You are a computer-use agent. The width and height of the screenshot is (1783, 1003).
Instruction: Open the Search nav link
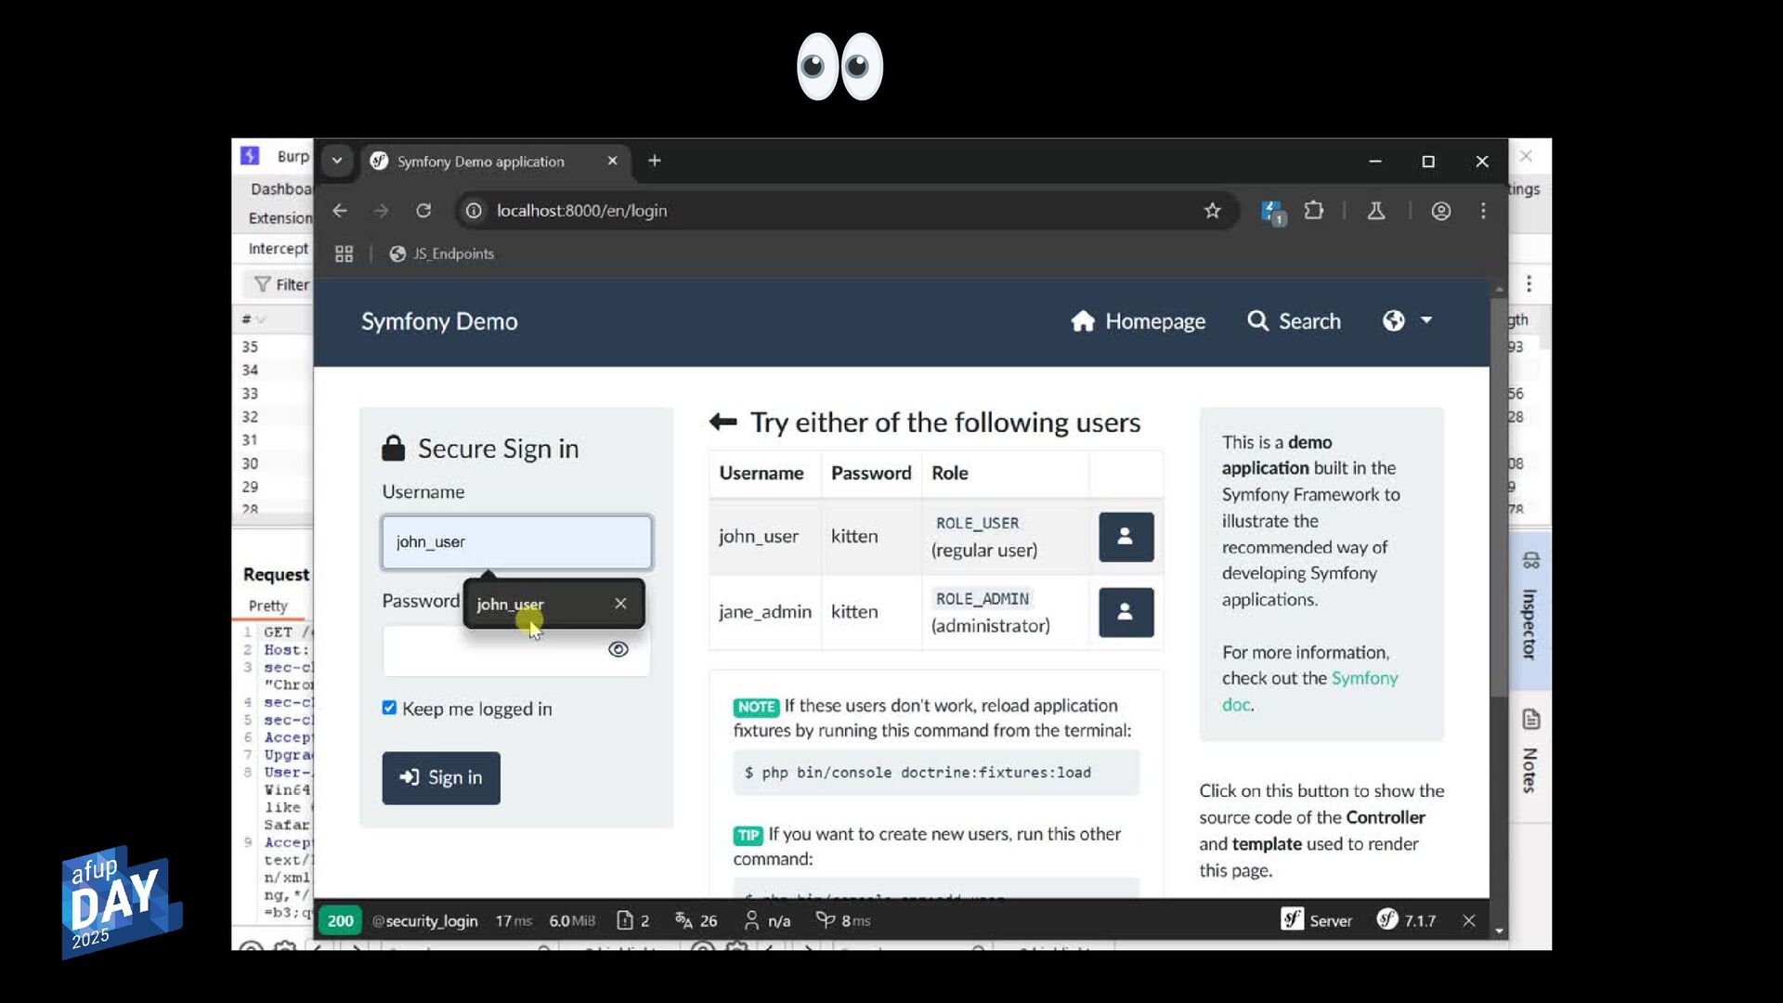pyautogui.click(x=1294, y=321)
